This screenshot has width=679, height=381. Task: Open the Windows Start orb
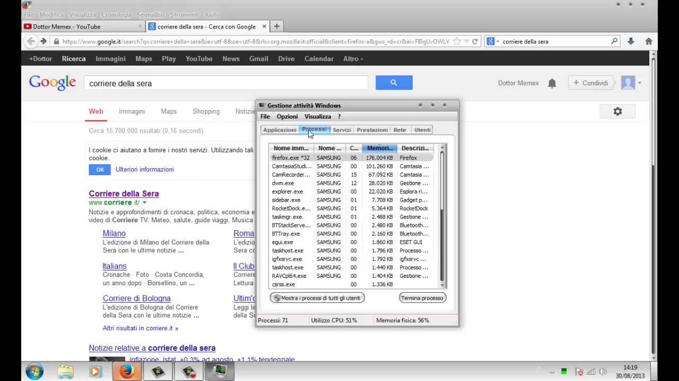[34, 371]
